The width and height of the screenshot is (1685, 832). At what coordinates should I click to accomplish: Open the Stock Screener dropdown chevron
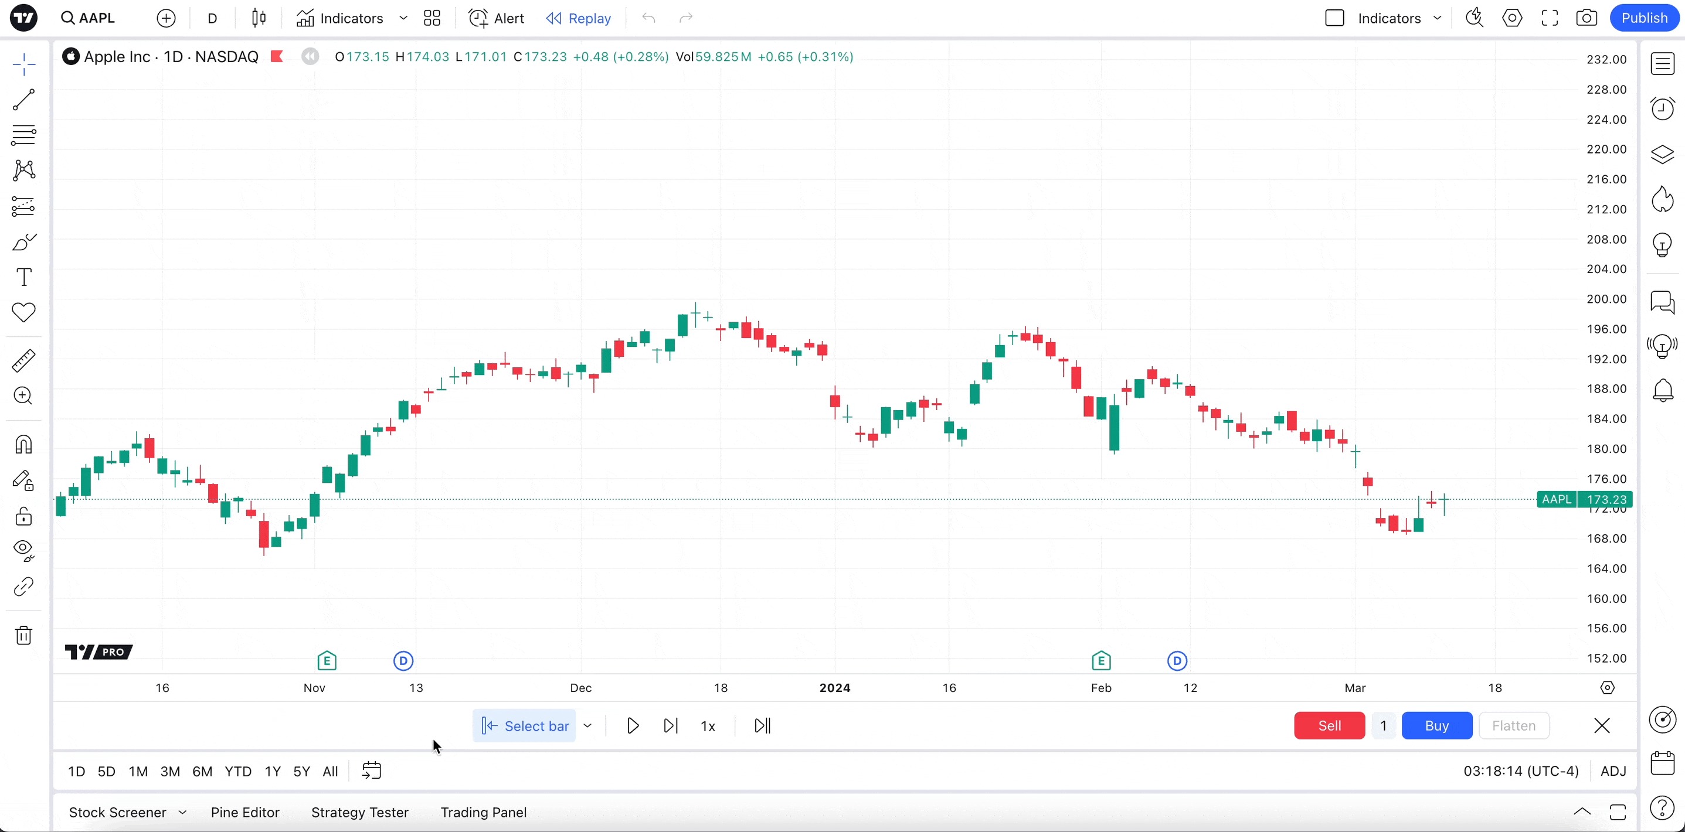(x=182, y=813)
